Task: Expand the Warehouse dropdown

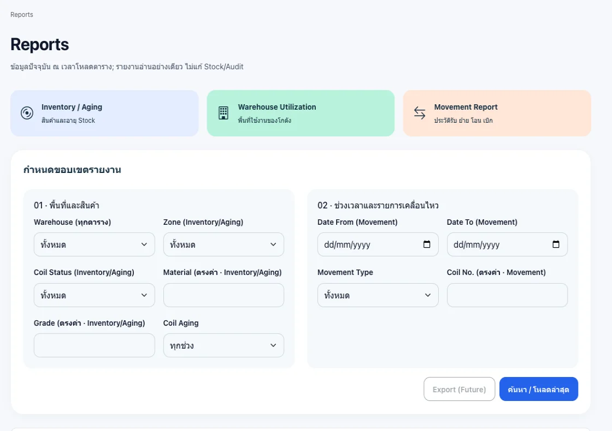Action: coord(95,244)
